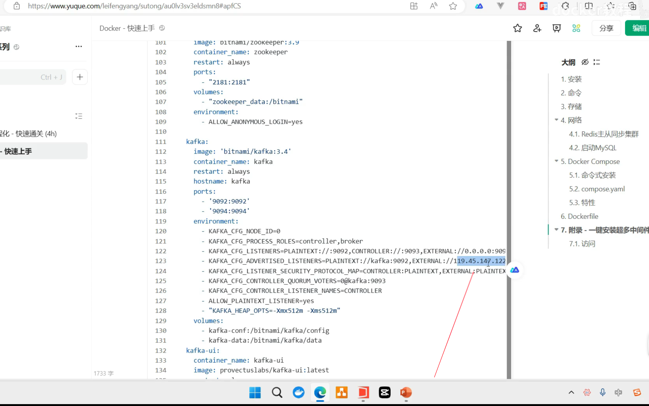Open knowledge base three-dot menu
The image size is (649, 406).
79,47
